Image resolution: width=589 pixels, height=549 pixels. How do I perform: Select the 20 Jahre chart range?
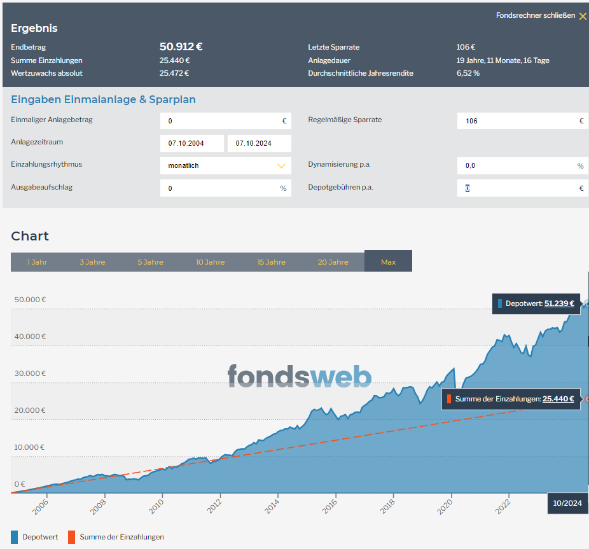coord(333,262)
